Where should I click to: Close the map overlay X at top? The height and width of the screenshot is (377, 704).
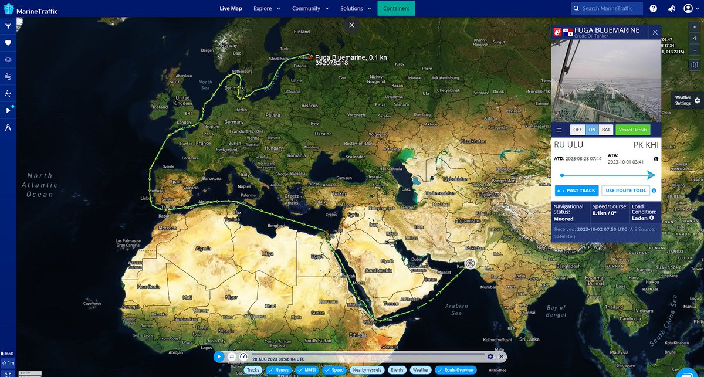coord(352,25)
